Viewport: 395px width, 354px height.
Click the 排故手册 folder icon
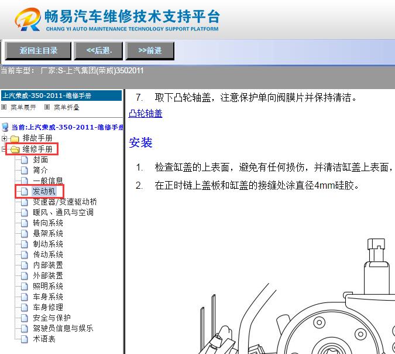(15, 138)
